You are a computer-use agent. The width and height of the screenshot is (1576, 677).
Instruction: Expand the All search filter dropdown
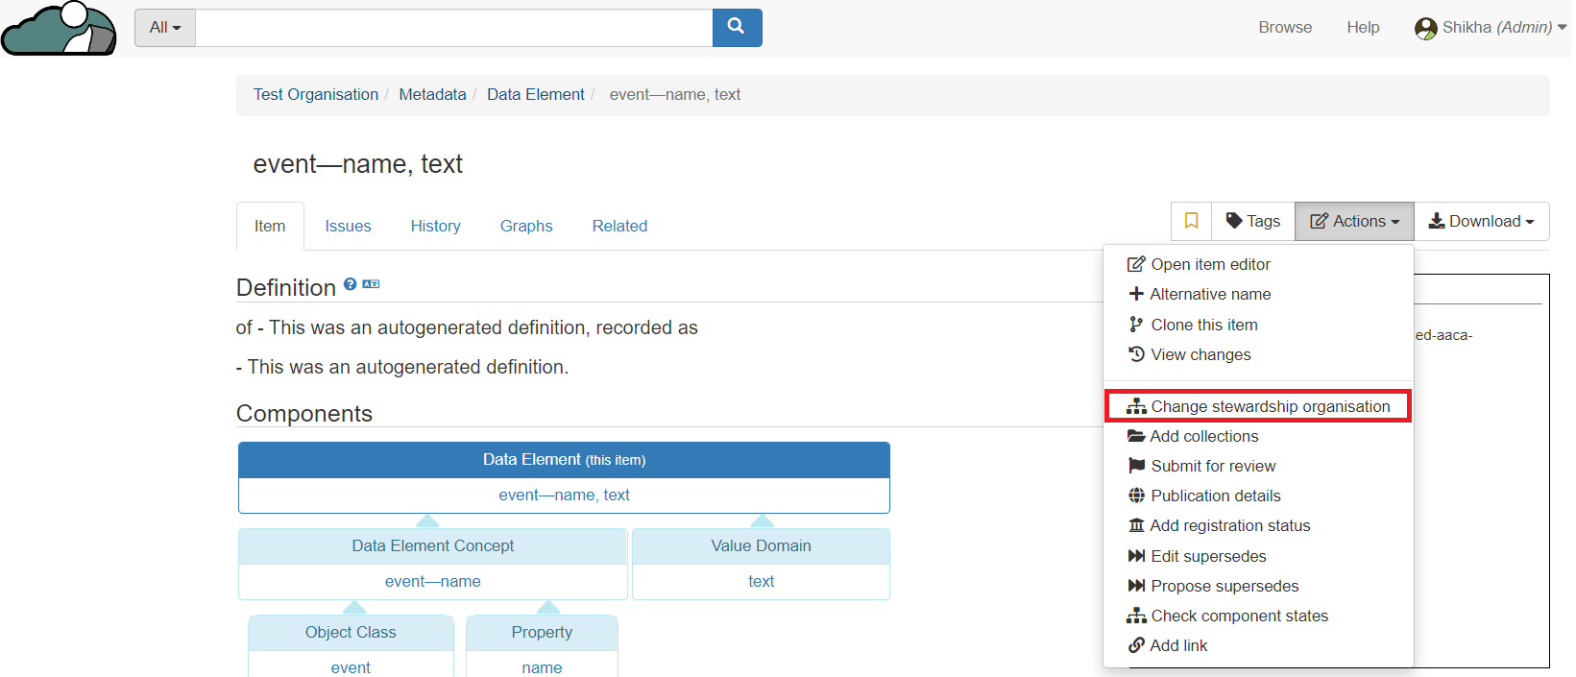(x=165, y=28)
